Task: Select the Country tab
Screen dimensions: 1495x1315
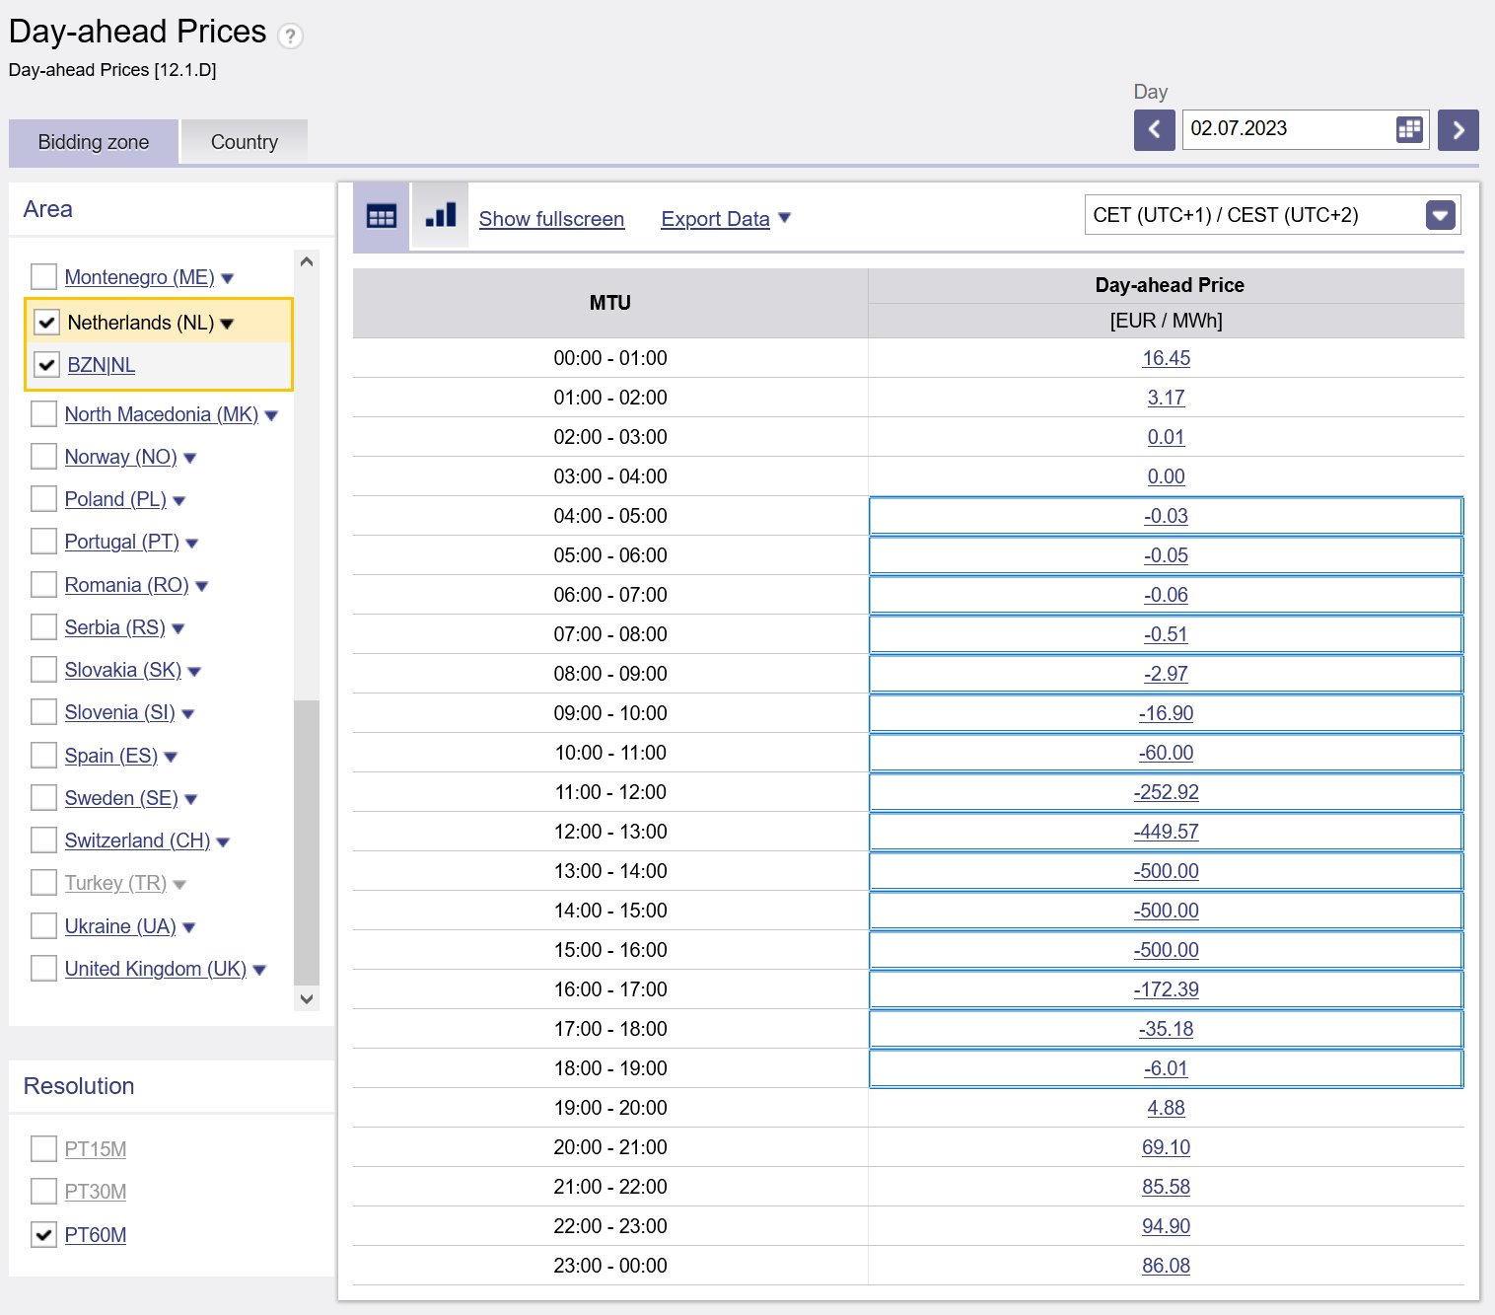Action: click(x=245, y=142)
